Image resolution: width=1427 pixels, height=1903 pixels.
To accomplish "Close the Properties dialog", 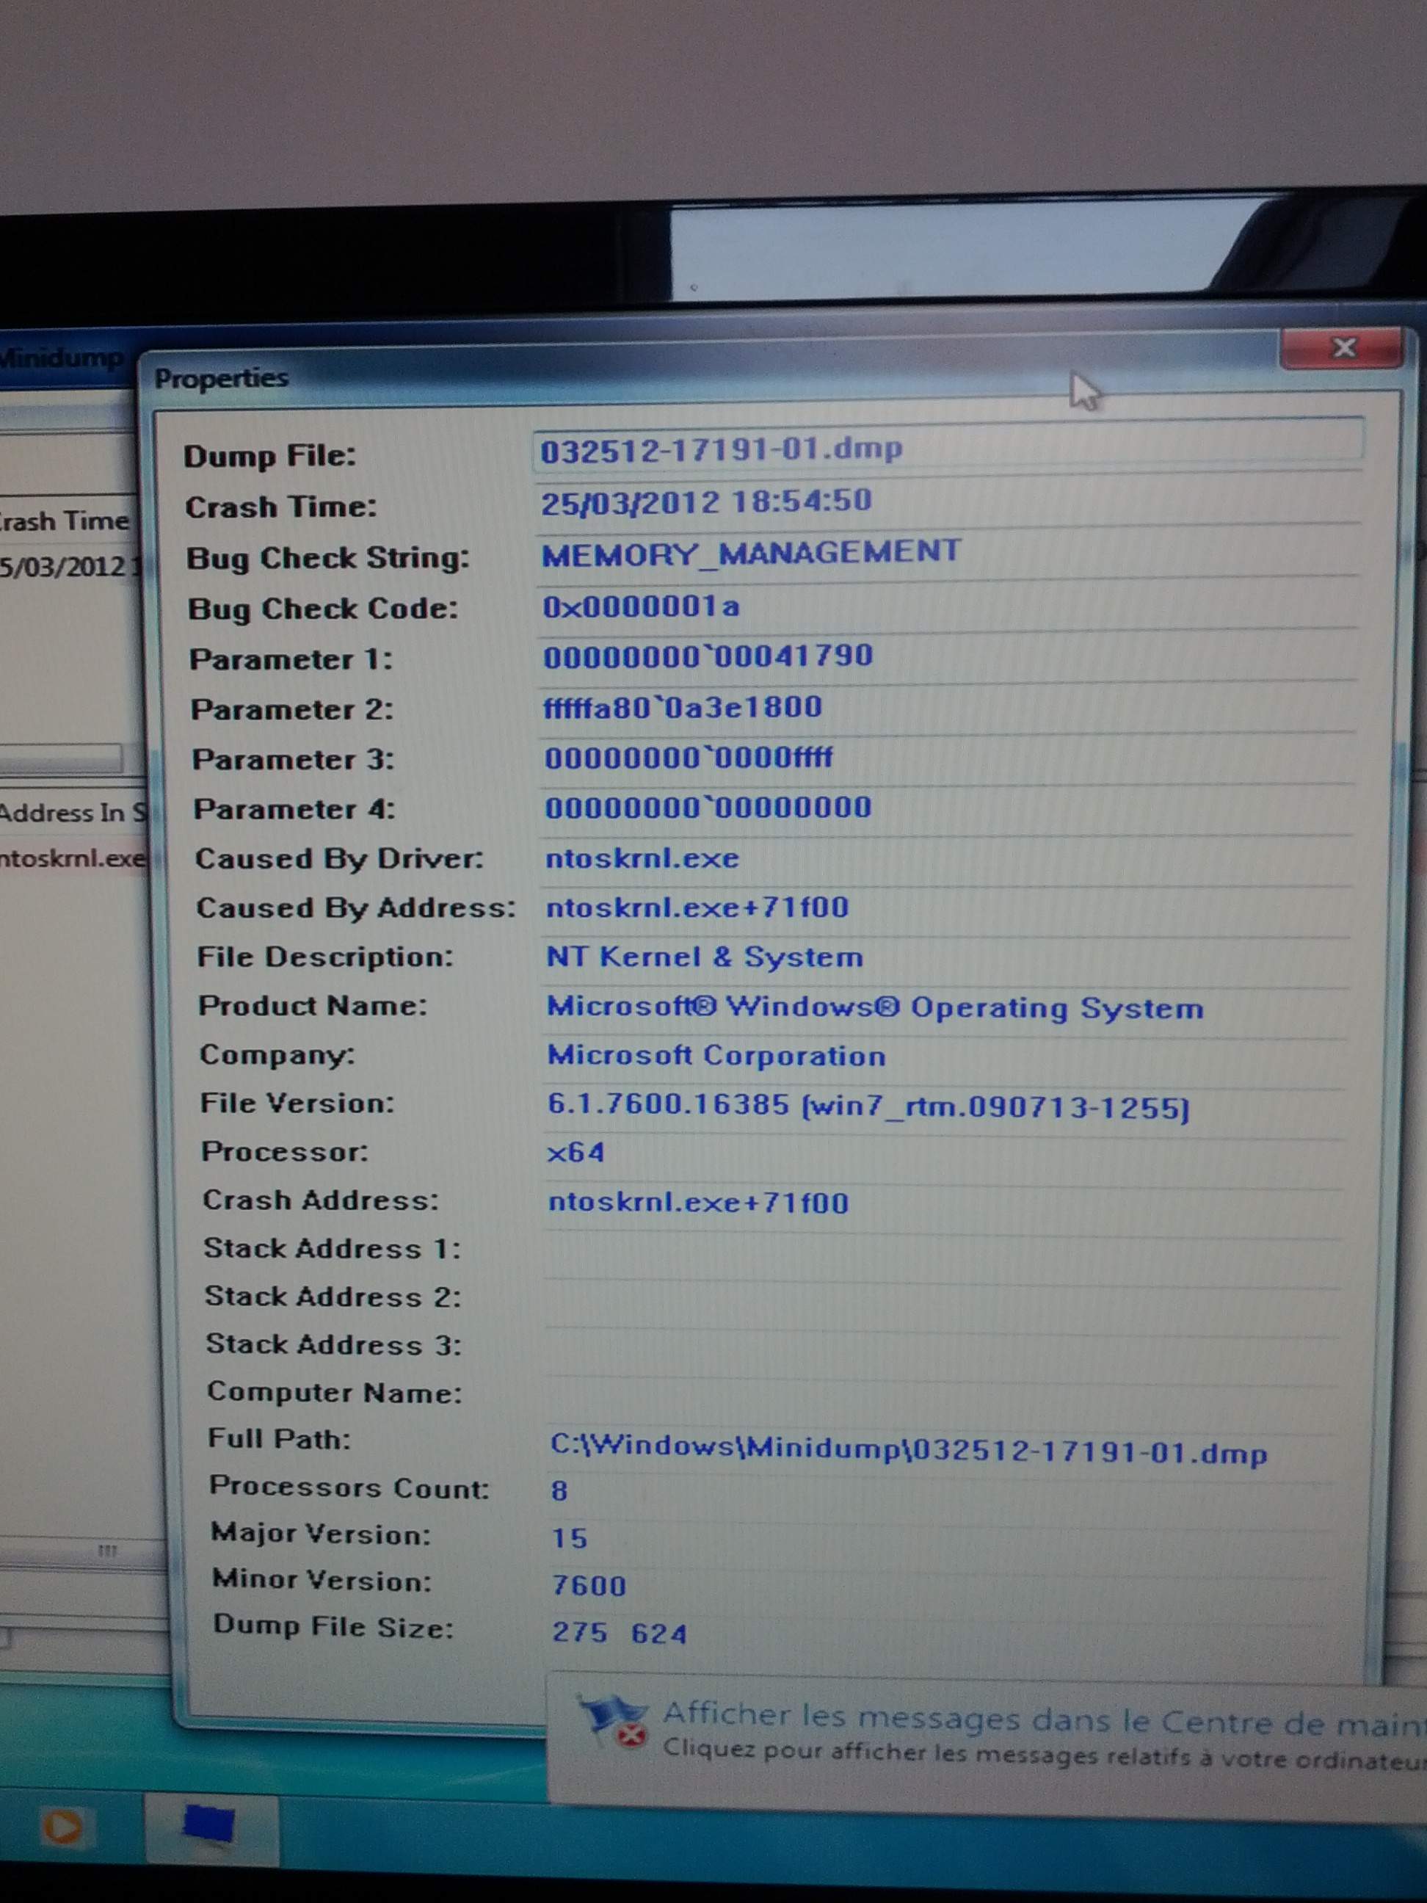I will click(1342, 347).
